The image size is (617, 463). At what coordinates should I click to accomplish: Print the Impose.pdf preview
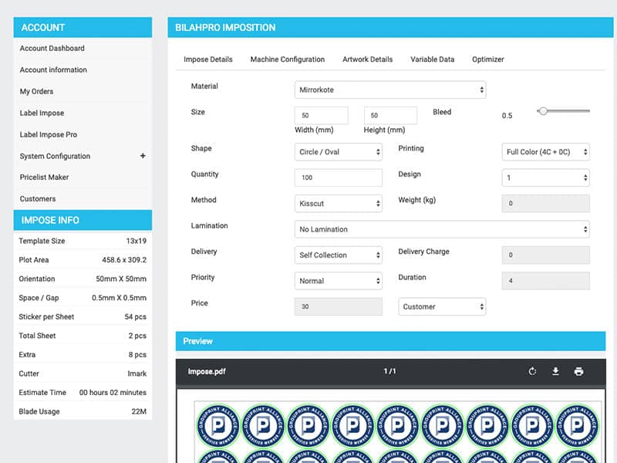tap(578, 371)
